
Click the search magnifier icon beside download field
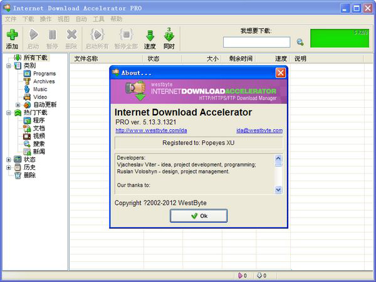pos(300,43)
